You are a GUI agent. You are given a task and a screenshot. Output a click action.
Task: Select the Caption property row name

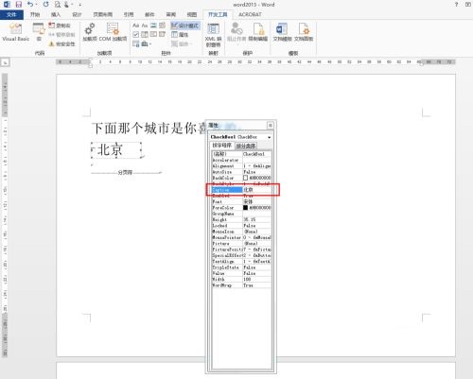click(227, 190)
